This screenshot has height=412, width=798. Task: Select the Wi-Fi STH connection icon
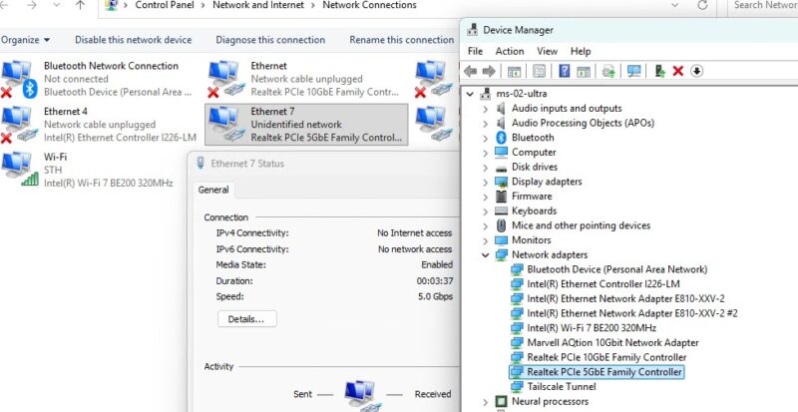[x=19, y=170]
